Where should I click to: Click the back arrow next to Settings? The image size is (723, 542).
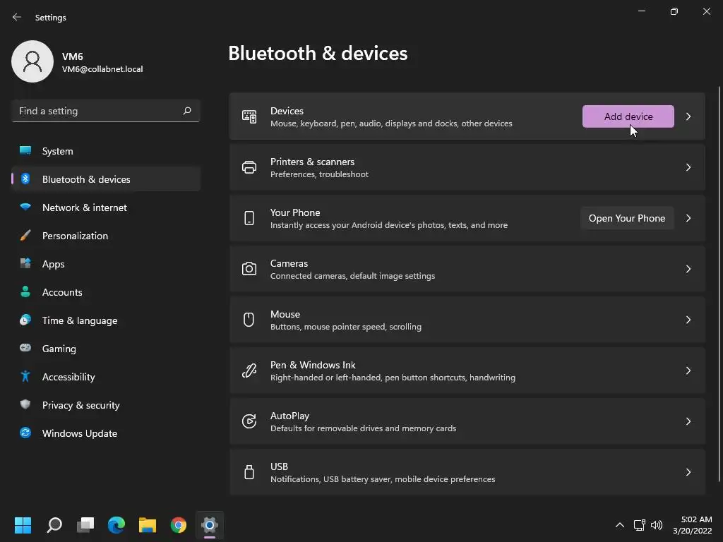pyautogui.click(x=17, y=17)
